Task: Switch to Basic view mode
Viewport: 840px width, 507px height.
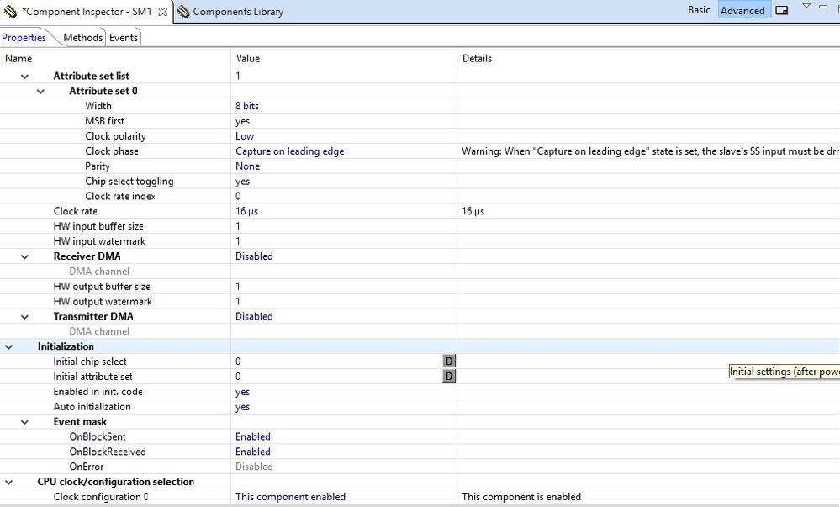Action: pos(699,10)
